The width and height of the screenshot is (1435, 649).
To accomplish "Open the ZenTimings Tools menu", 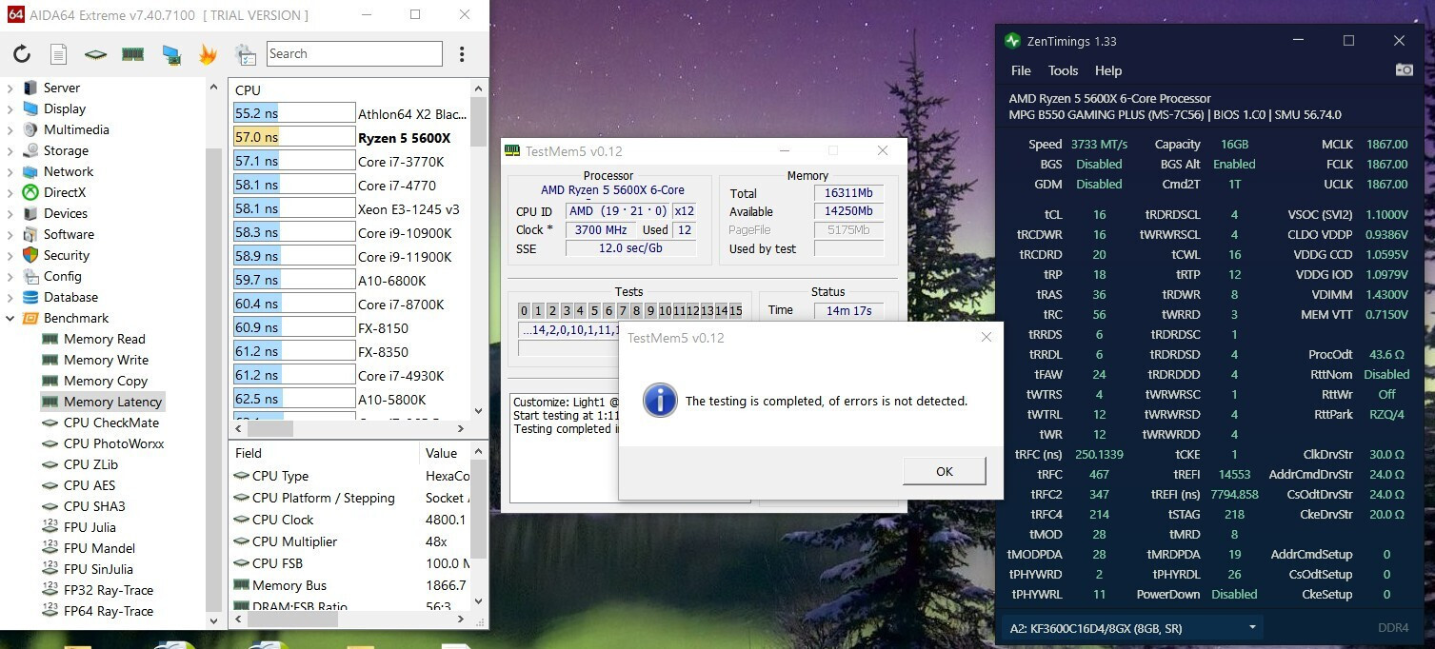I will tap(1063, 70).
